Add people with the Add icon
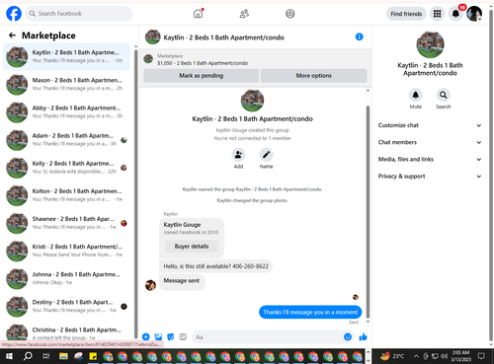This screenshot has width=494, height=364. click(238, 155)
